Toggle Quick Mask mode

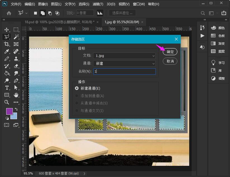pyautogui.click(x=7, y=125)
